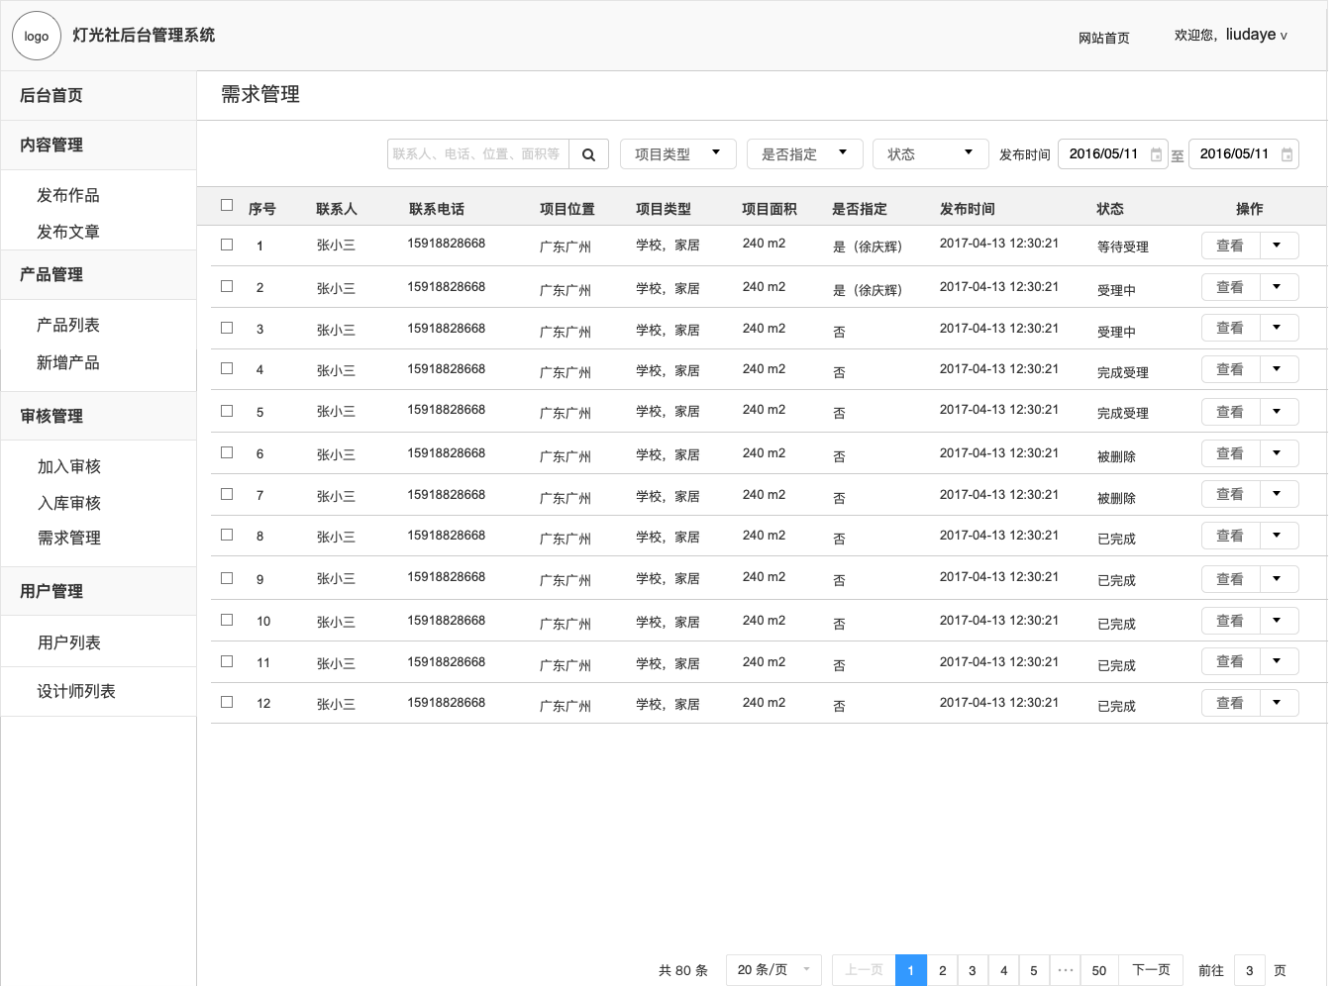Go to page 3 in pagination
1338x986 pixels.
(x=973, y=970)
